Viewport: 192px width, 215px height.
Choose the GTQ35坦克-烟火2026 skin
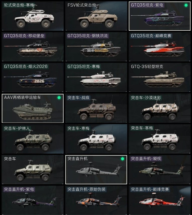(x=33, y=78)
